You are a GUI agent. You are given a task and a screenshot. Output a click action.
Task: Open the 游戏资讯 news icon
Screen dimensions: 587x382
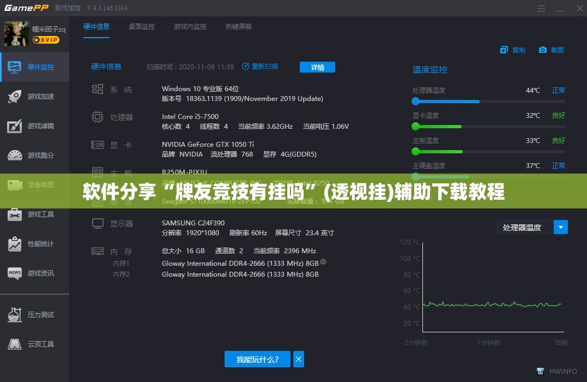point(15,273)
